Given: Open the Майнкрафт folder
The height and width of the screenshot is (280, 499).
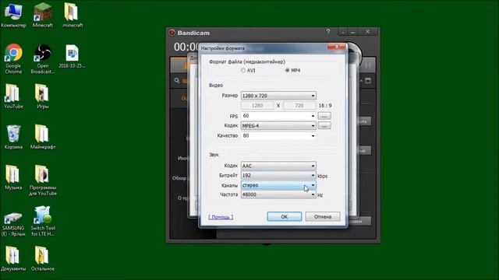Looking at the screenshot, I should tap(43, 137).
